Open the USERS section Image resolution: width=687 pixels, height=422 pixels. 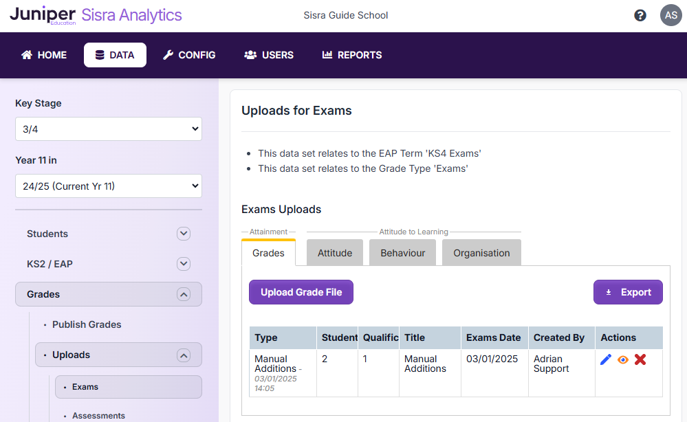coord(269,55)
